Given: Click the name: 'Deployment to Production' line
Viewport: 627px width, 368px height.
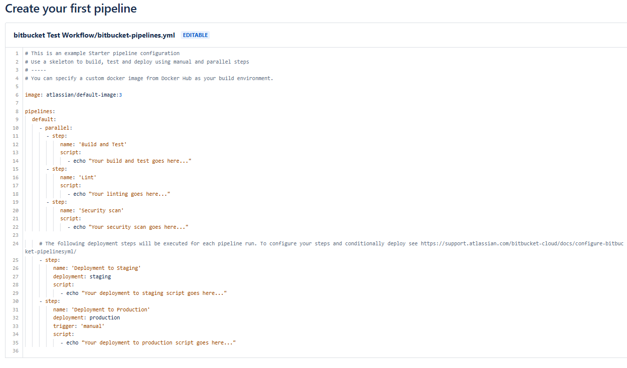Looking at the screenshot, I should click(x=102, y=309).
